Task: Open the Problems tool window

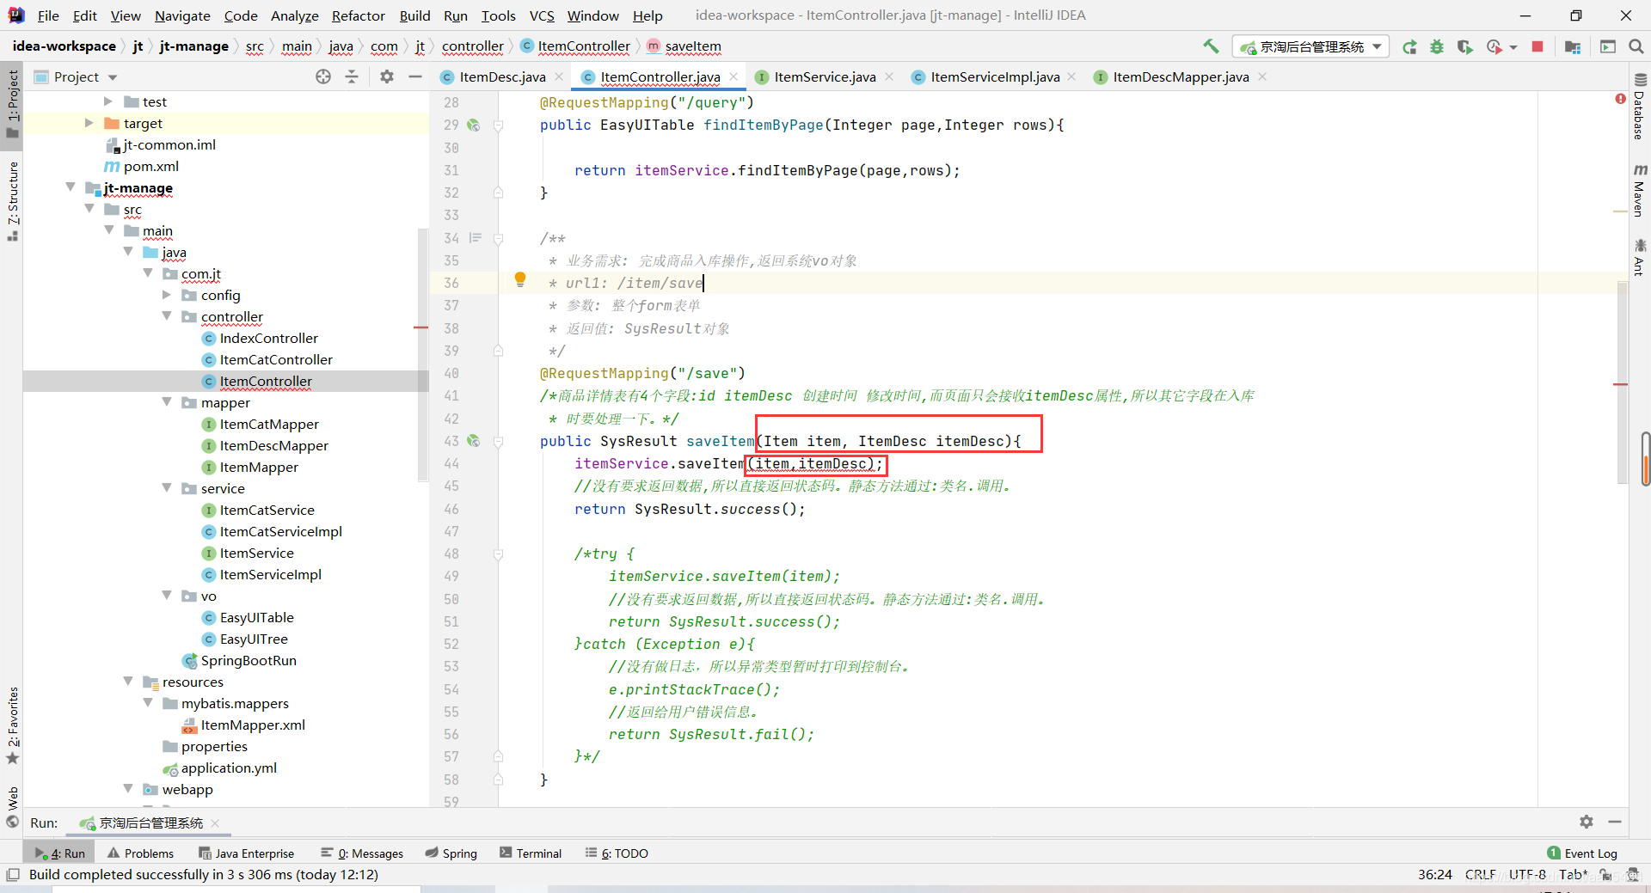Action: coord(141,853)
